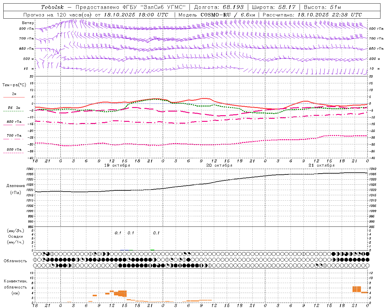Click the Широта: 58.17 value
This screenshot has width=385, height=308.
point(274,7)
